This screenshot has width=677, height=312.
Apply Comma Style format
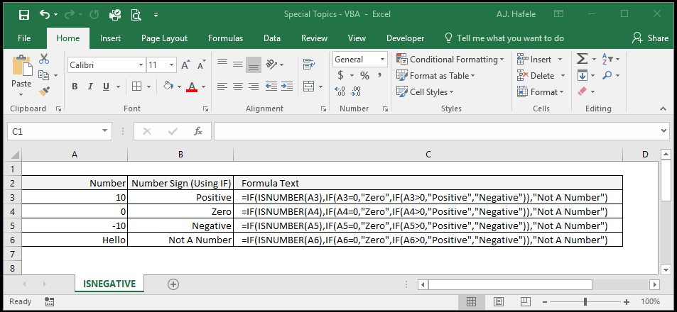pos(380,75)
